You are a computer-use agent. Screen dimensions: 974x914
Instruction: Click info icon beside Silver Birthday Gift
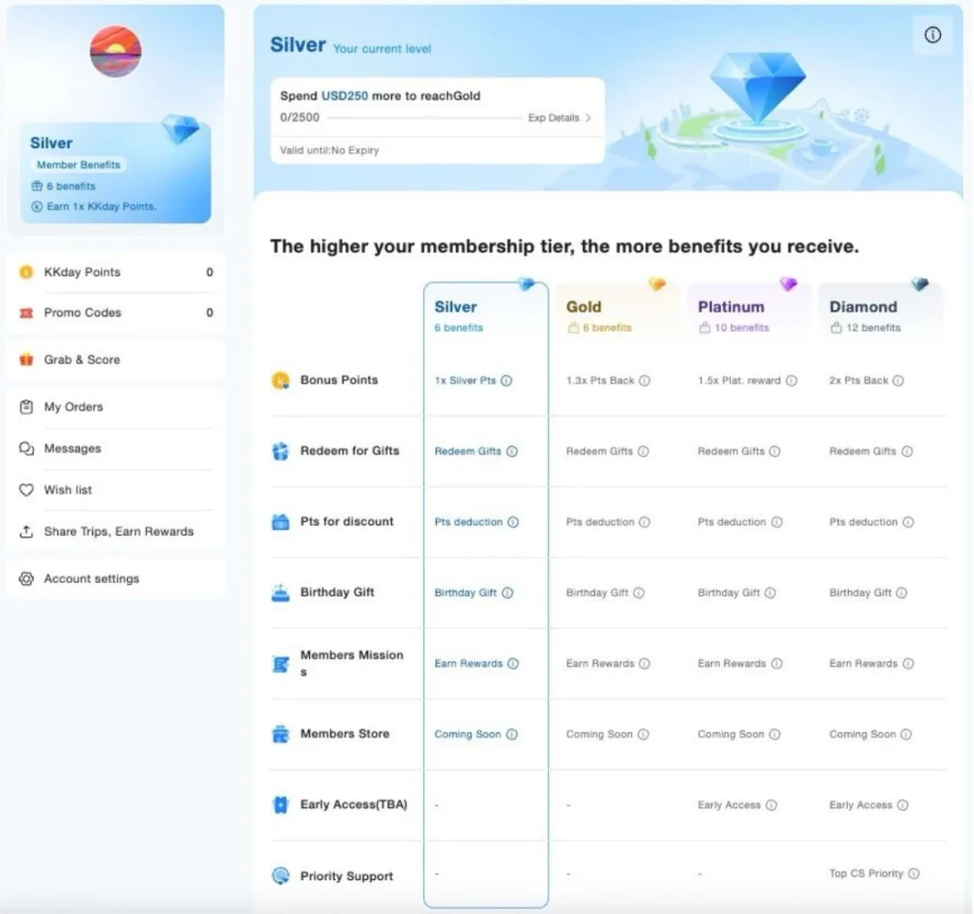(x=507, y=593)
